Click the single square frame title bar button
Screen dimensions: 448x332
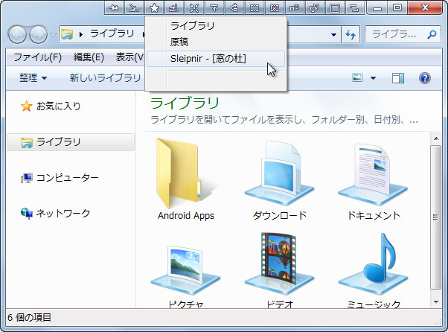point(335,7)
